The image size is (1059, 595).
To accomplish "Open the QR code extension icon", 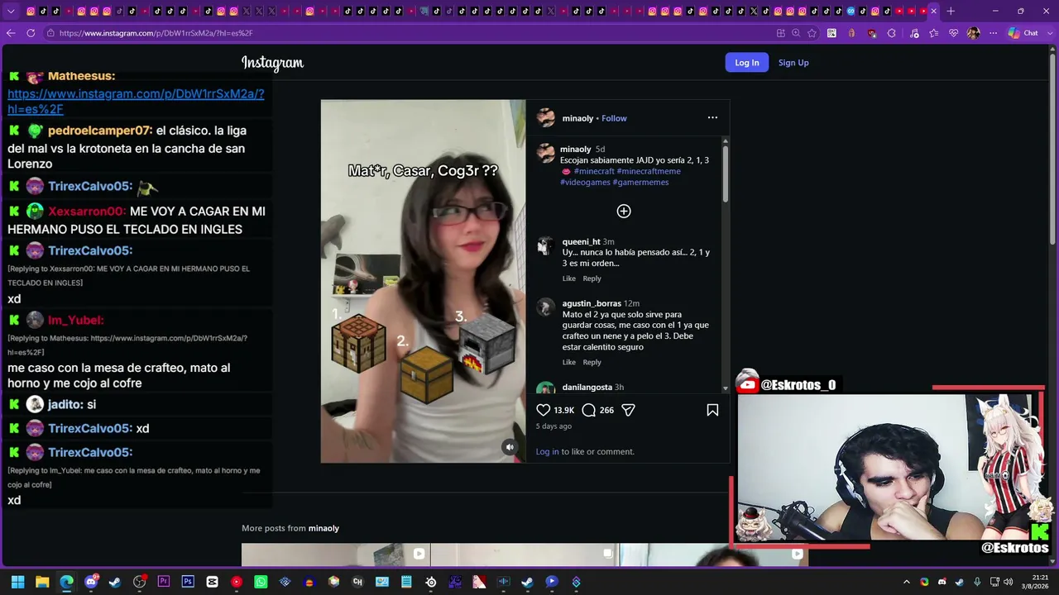I will [831, 33].
